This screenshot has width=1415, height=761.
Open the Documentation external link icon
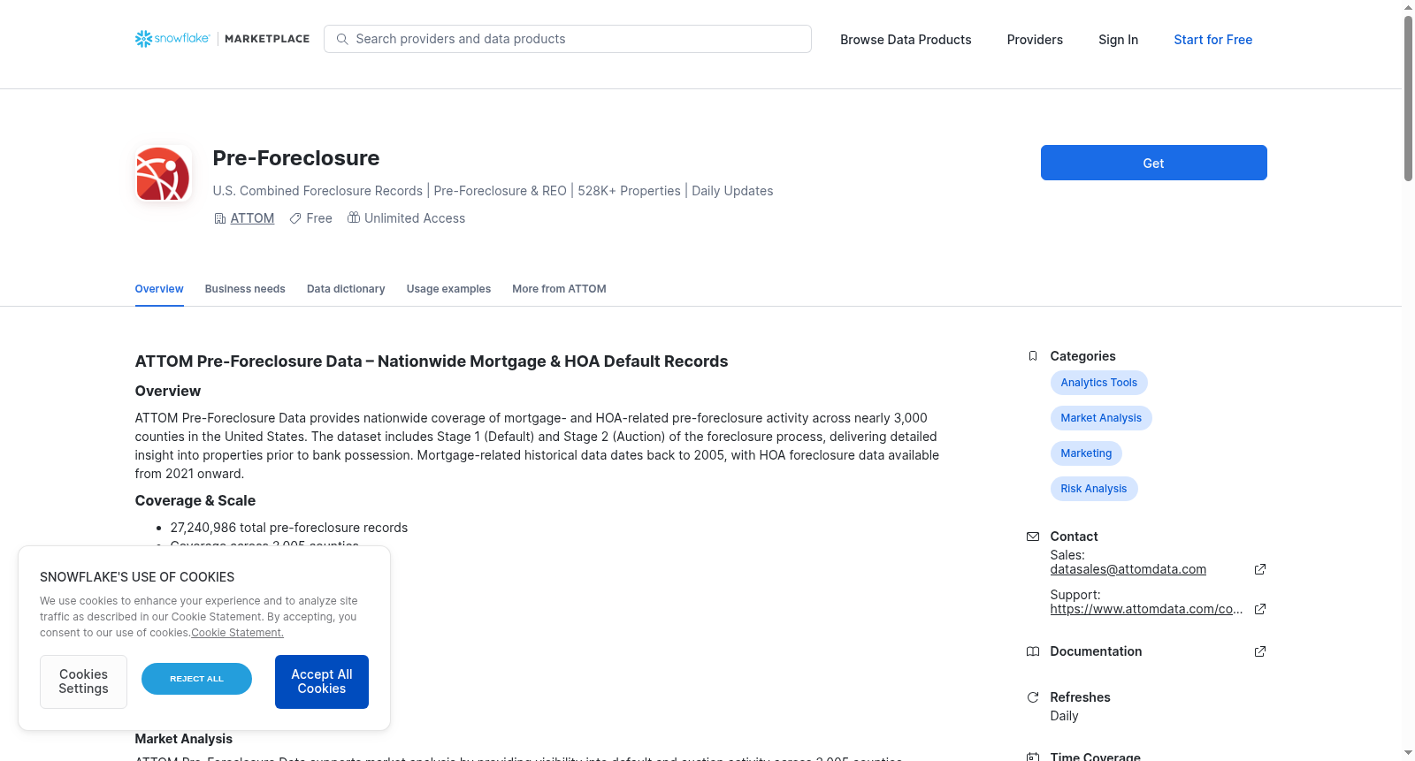[x=1260, y=651]
